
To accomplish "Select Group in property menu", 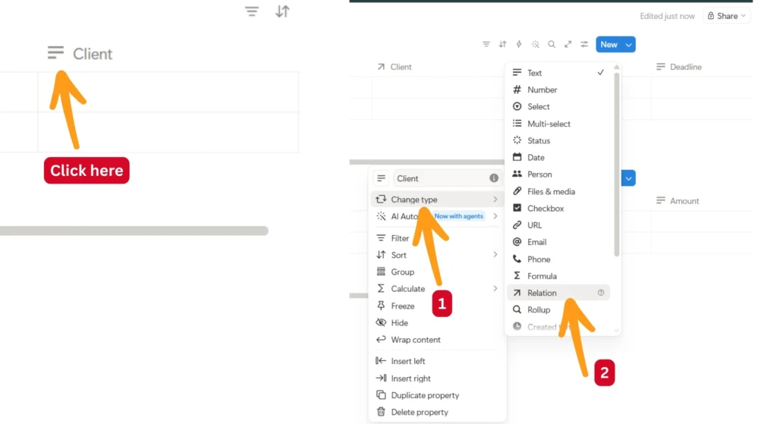I will point(436,272).
